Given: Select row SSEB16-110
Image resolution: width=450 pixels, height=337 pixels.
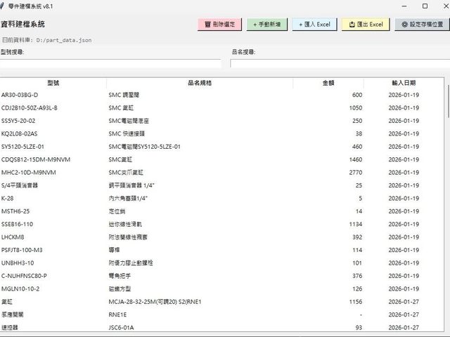Looking at the screenshot, I should [x=222, y=224].
